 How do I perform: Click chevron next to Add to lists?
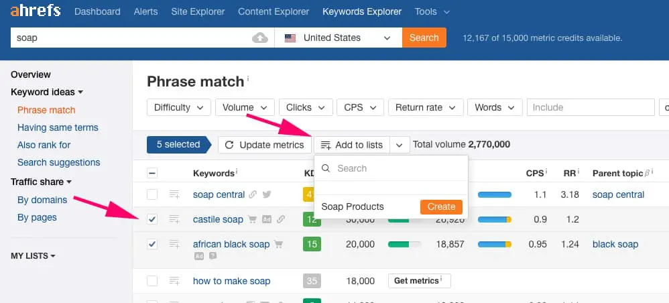(400, 145)
